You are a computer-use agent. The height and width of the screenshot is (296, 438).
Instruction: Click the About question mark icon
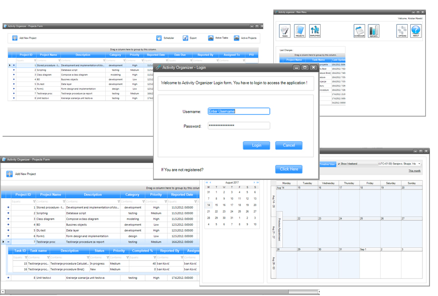tap(415, 31)
